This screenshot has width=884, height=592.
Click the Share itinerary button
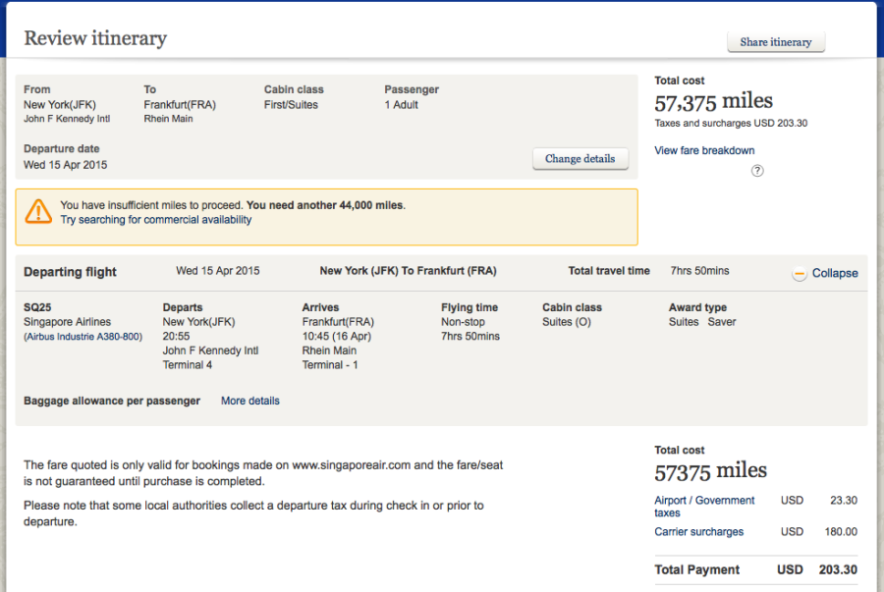pos(775,42)
